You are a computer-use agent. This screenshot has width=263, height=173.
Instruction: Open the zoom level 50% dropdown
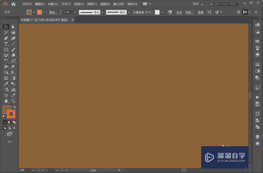coord(33,170)
